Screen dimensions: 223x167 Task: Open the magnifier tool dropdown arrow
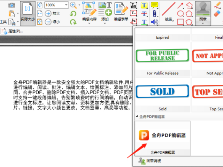pos(79,5)
